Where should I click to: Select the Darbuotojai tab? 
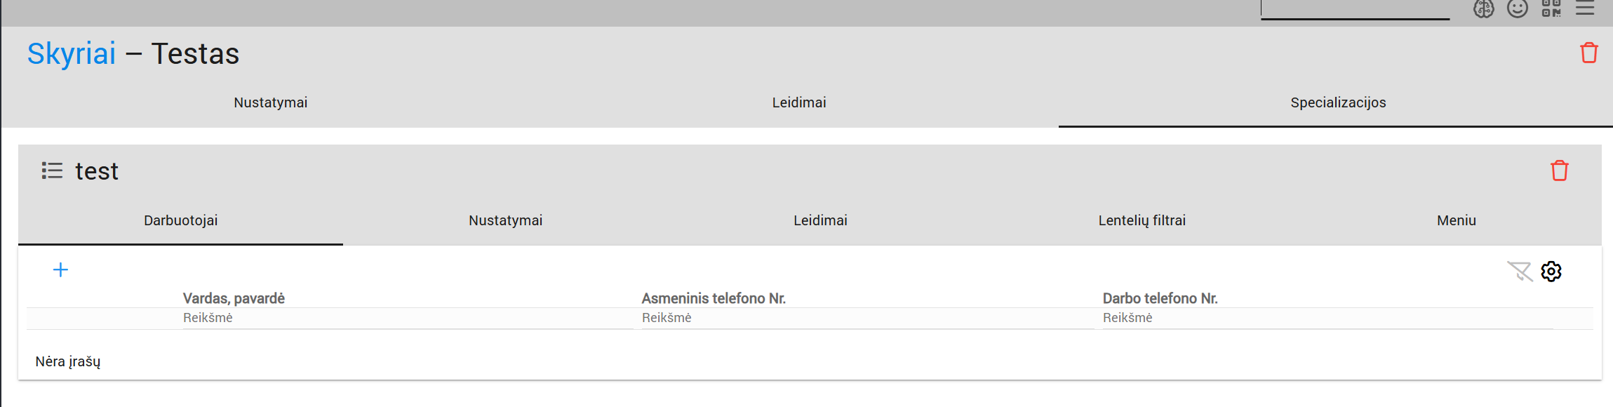[x=181, y=220]
